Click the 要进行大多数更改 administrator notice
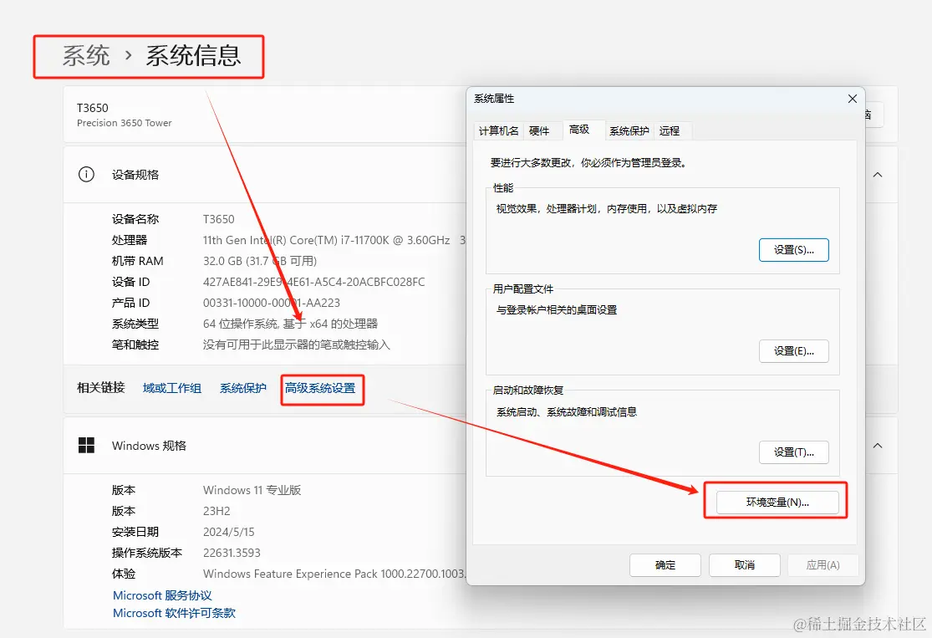Viewport: 932px width, 638px height. coord(588,163)
